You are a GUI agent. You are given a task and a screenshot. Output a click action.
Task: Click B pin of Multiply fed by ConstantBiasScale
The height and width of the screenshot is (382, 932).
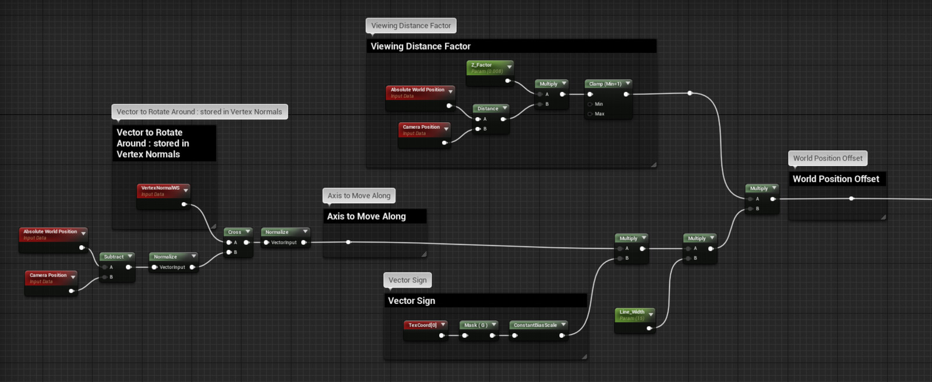[x=620, y=258]
